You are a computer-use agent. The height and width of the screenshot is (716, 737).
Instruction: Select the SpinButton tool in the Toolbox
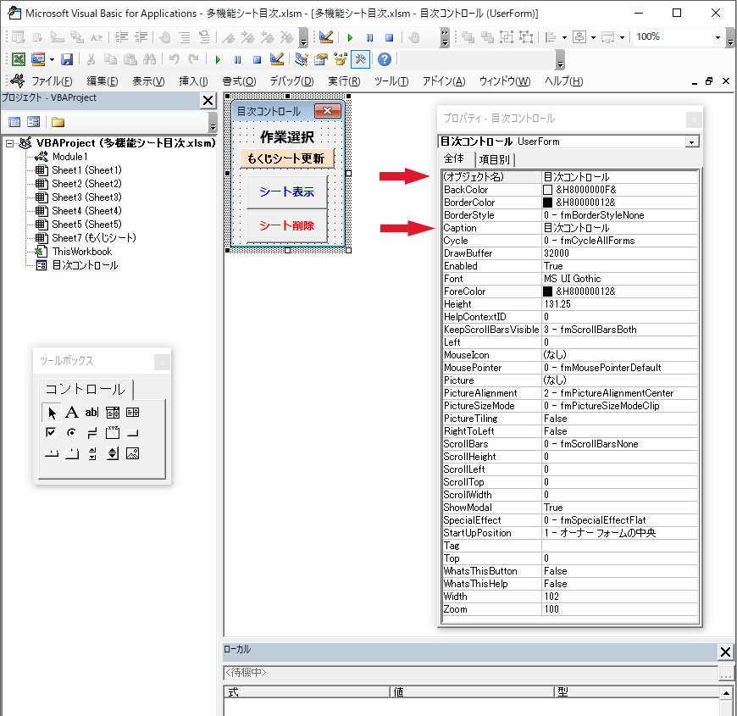113,453
